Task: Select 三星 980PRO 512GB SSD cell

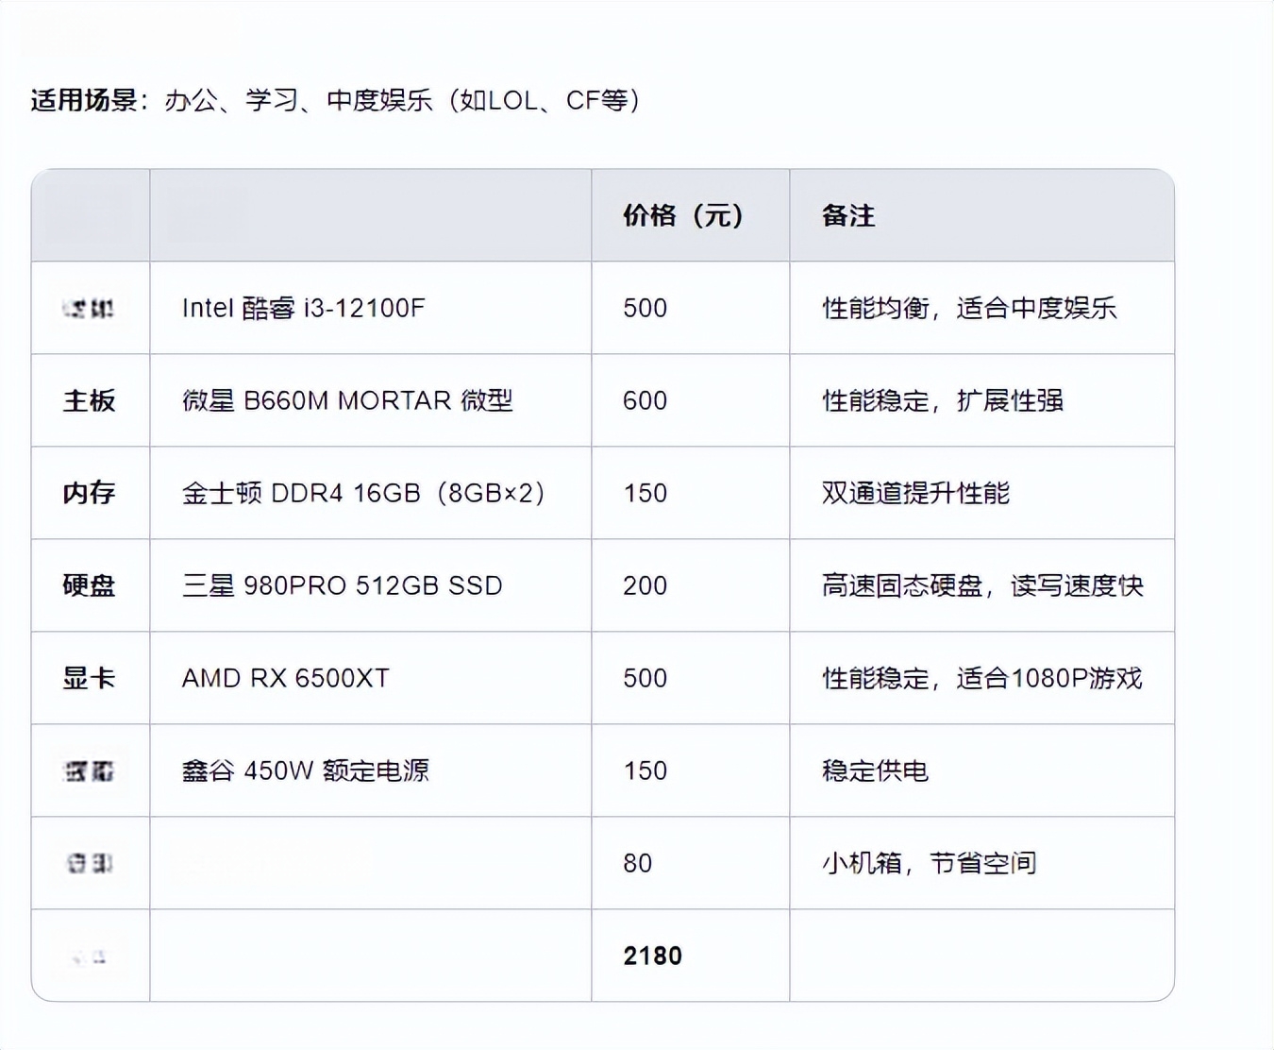Action: pyautogui.click(x=342, y=585)
